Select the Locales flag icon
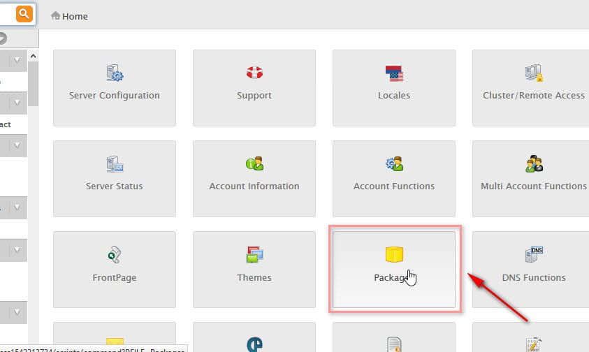Screen dimensions: 589x352 394,73
